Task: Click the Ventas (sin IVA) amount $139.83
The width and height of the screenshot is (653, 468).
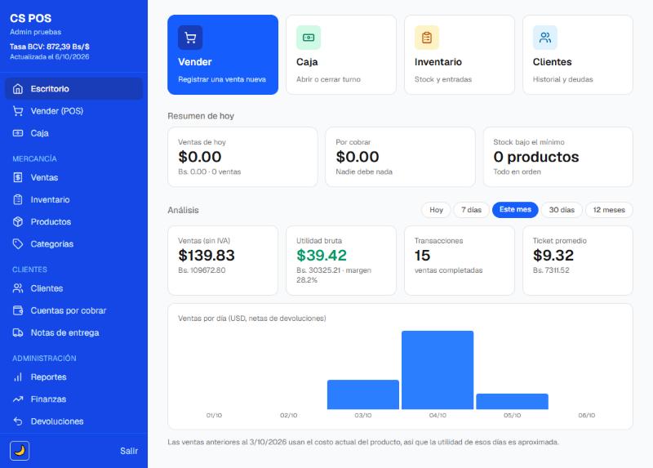Action: 207,256
